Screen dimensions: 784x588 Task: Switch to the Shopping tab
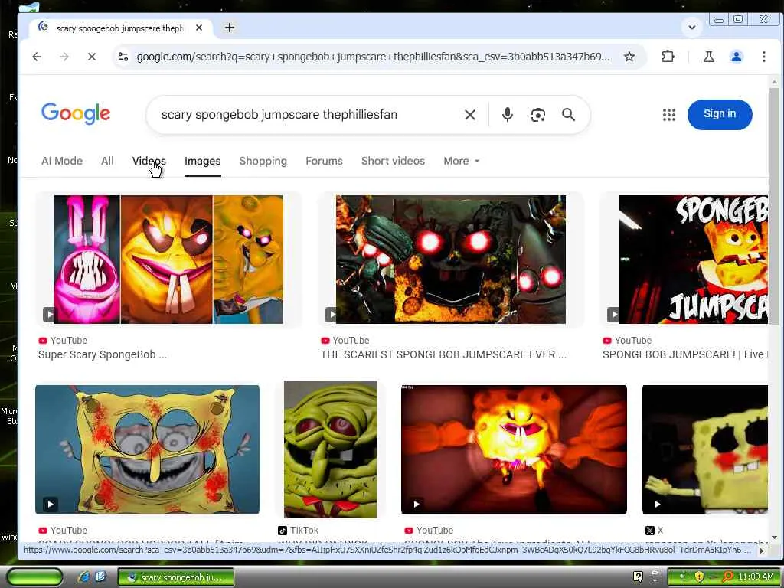[263, 161]
